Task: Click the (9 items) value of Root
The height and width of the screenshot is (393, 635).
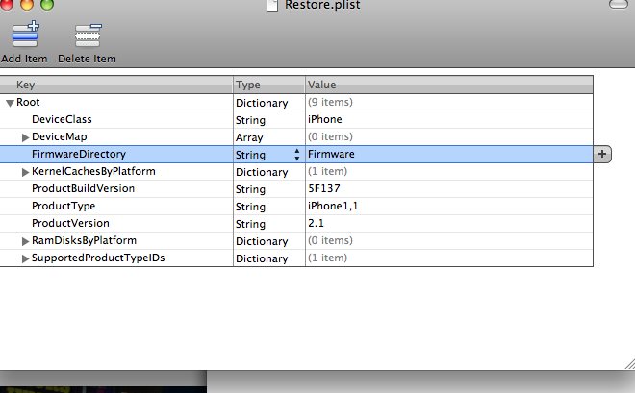Action: tap(330, 102)
